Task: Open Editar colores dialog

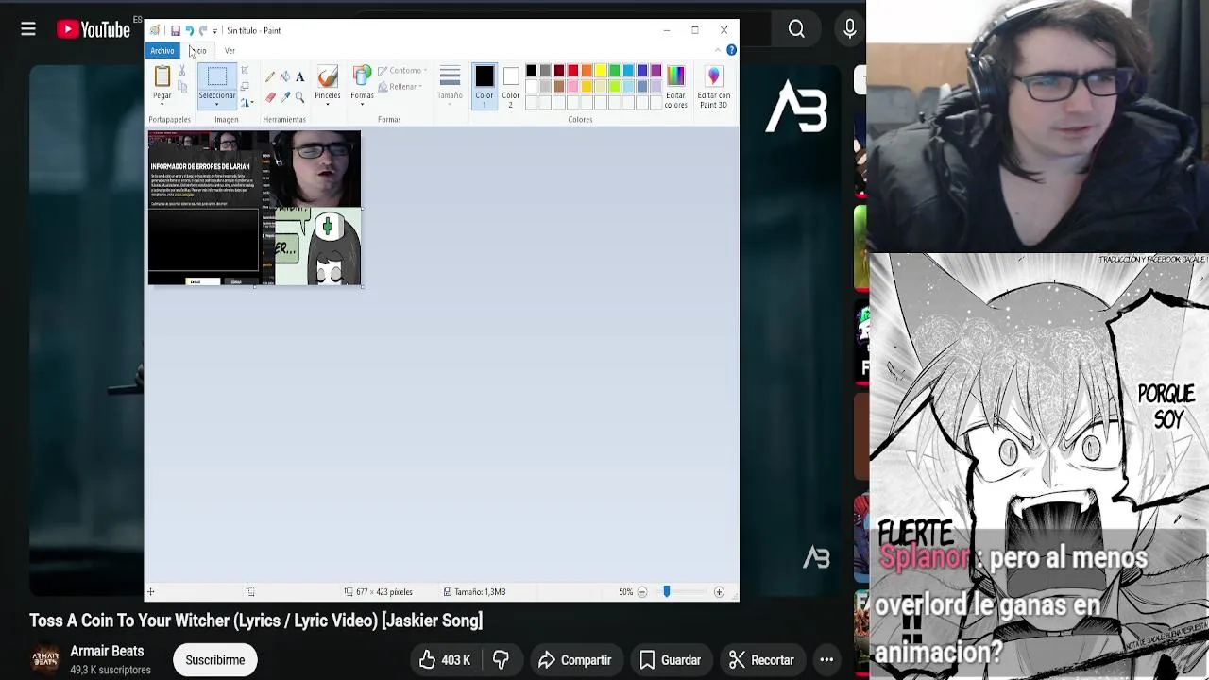Action: click(x=675, y=86)
